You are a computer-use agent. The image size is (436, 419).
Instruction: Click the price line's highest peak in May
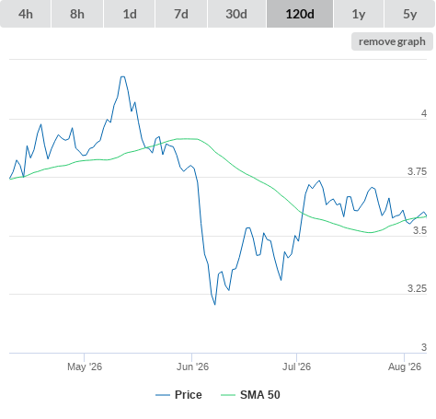pyautogui.click(x=122, y=76)
